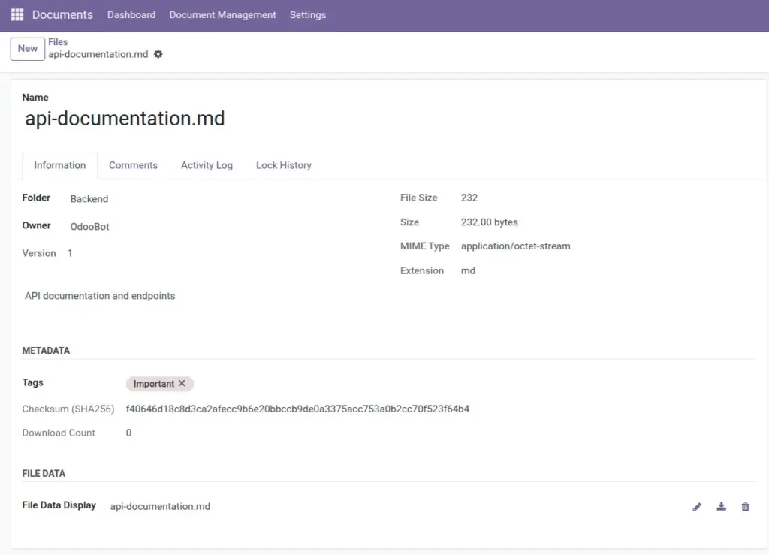Open the Folder field showing Backend
This screenshot has width=769, height=555.
[89, 198]
